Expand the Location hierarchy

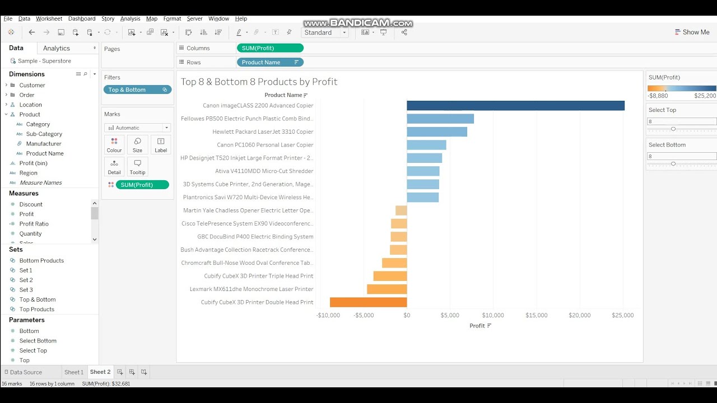click(x=6, y=105)
